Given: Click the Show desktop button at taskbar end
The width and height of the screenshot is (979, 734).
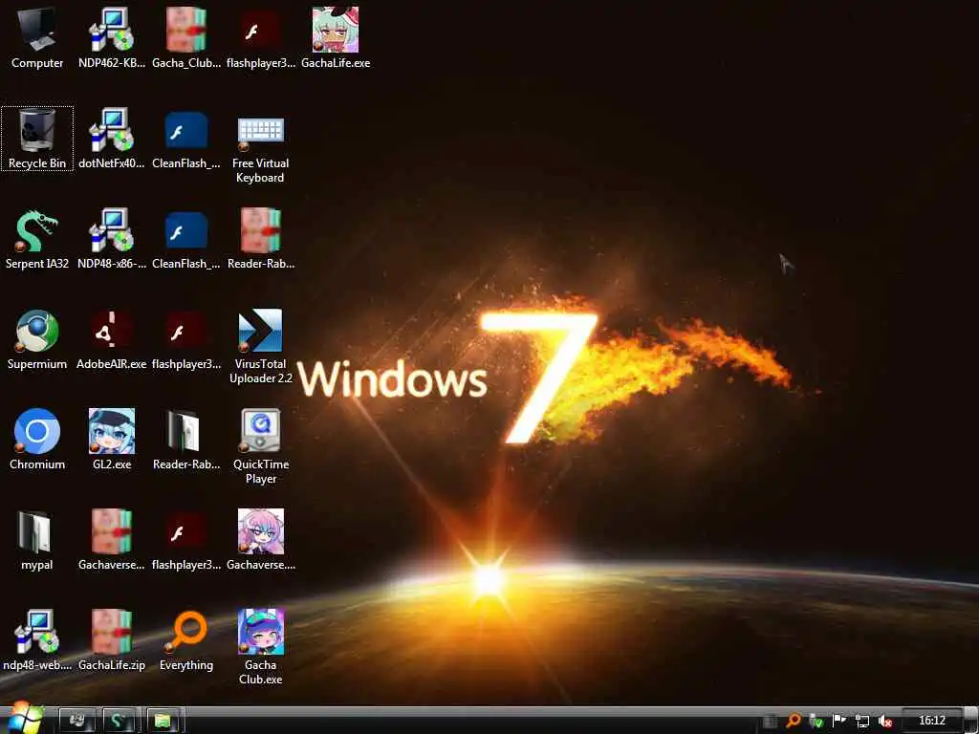Looking at the screenshot, I should (971, 721).
